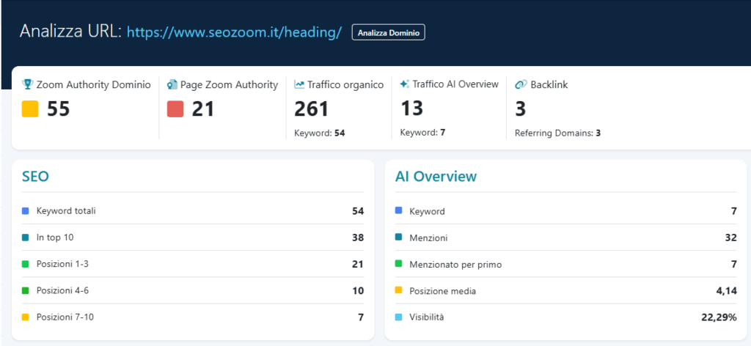
Task: Click the Menzionato per primo row
Action: coord(566,264)
